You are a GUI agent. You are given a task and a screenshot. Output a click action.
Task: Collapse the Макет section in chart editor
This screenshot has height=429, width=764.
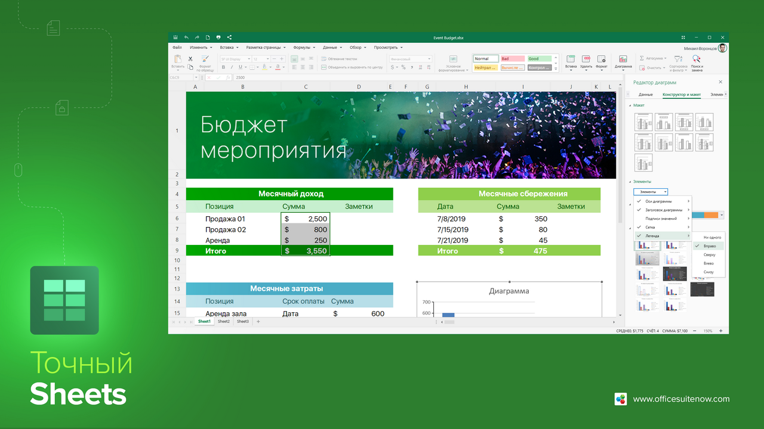tap(630, 105)
